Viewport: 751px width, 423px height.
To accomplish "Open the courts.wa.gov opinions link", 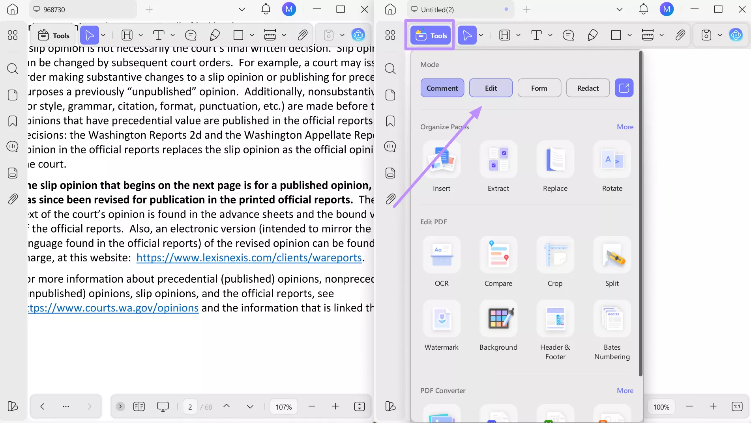I will click(113, 308).
